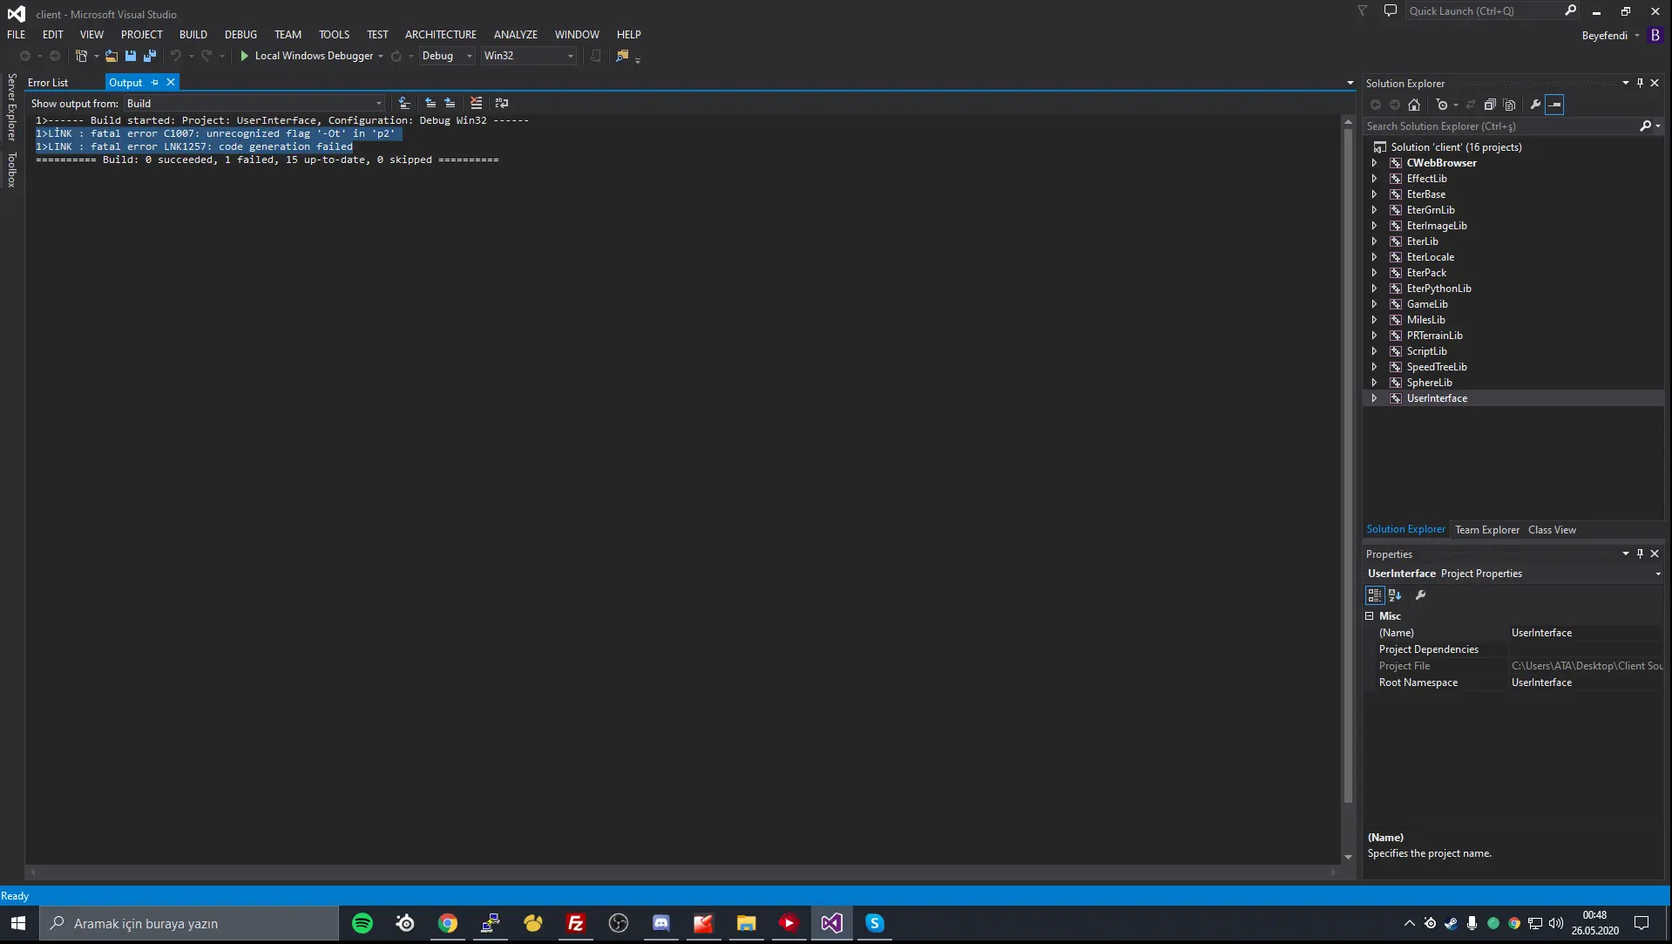This screenshot has height=944, width=1672.
Task: Open the Show output from Build dropdown
Action: (x=254, y=103)
